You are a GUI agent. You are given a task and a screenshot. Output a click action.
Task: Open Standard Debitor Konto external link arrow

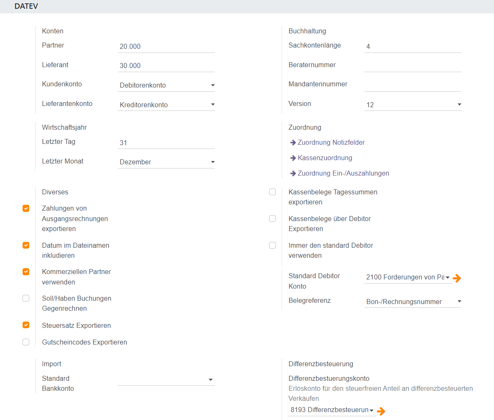(x=457, y=278)
